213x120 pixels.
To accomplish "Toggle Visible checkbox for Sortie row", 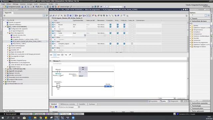I will pyautogui.click(x=124, y=33).
